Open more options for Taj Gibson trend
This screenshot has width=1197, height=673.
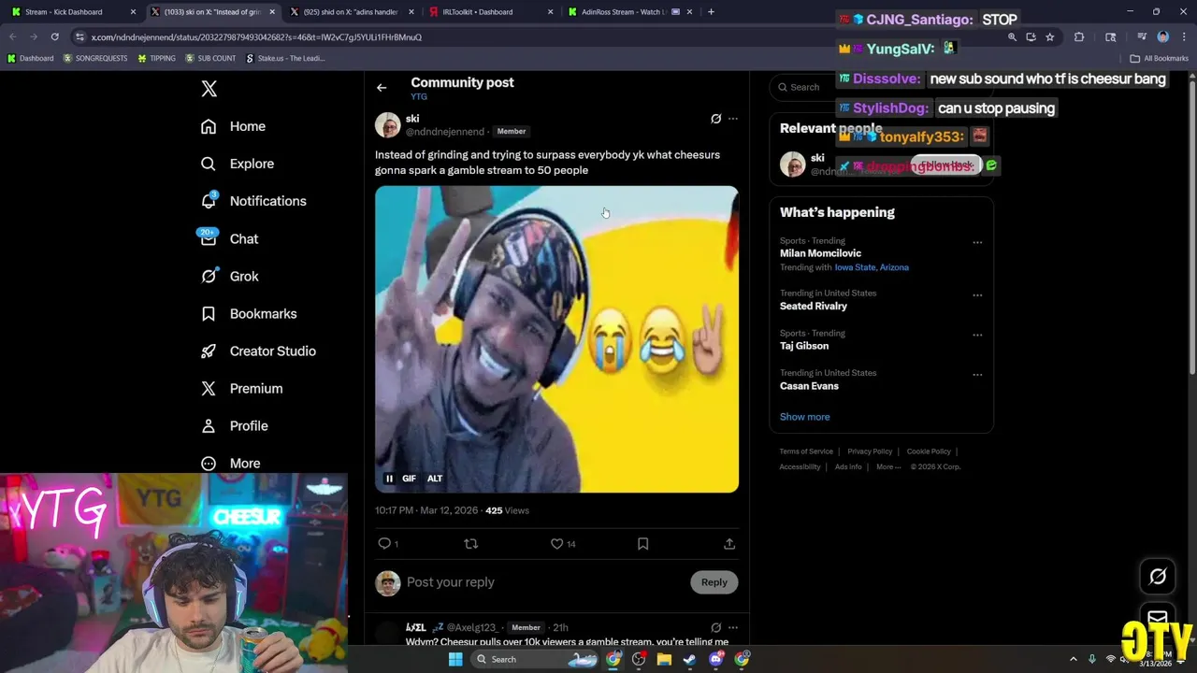pyautogui.click(x=977, y=335)
